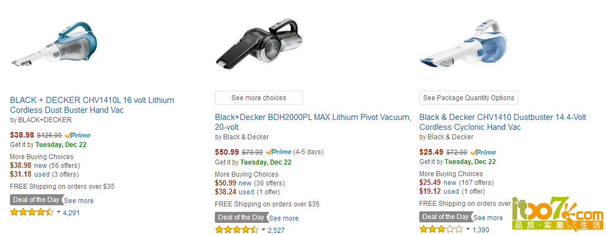Click star rating of CHV1410L 16 volt vac
This screenshot has width=606, height=235.
click(32, 212)
